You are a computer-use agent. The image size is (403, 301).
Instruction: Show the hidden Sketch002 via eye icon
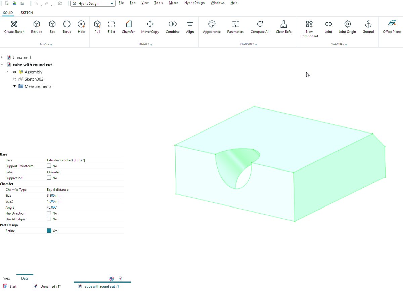pos(14,79)
